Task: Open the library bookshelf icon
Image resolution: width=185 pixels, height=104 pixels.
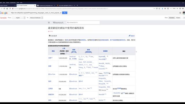Action: coord(165,9)
